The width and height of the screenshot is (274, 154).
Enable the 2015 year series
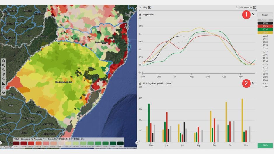265,58
